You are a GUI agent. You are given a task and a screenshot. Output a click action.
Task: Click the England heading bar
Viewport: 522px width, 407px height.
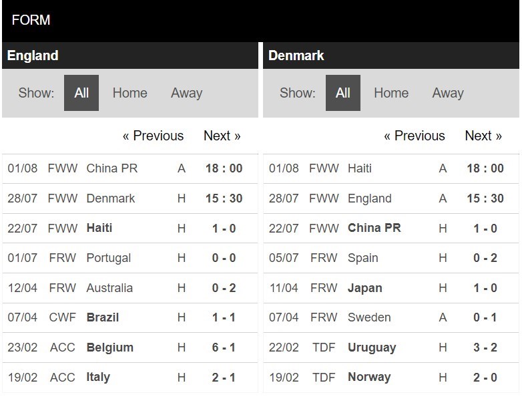(130, 55)
